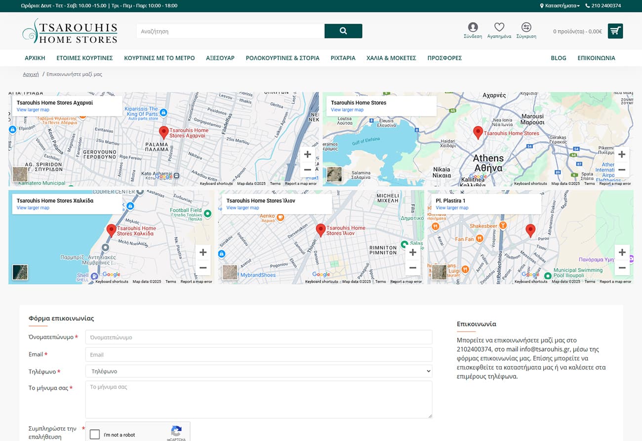
Task: Open ΧΑΛΙΑ & ΜΟΚΕΤΕΣ menu
Action: pos(391,58)
